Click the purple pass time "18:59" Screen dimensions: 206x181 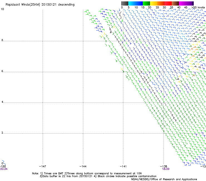click(166, 169)
